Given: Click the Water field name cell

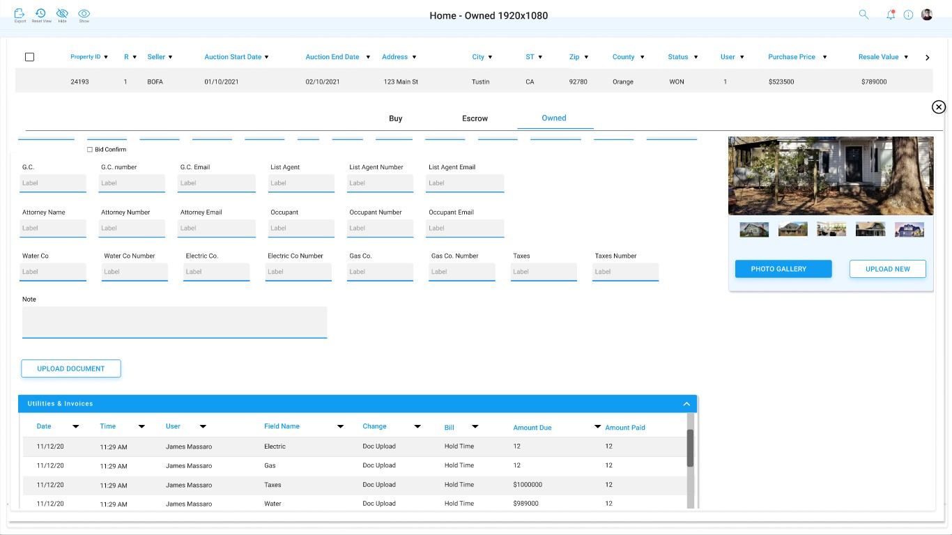Looking at the screenshot, I should pyautogui.click(x=272, y=504).
